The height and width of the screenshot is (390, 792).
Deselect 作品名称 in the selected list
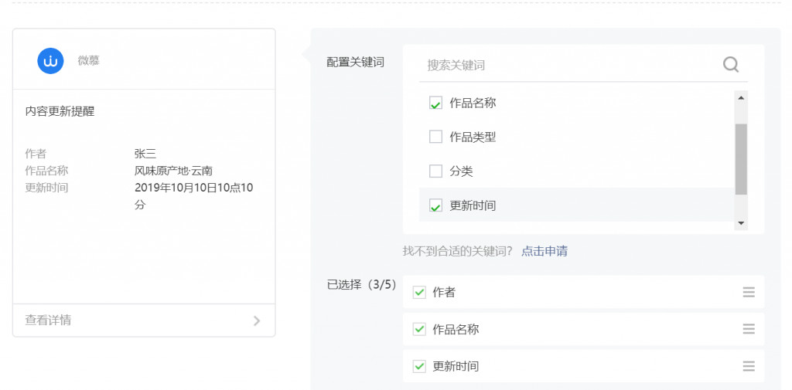(419, 330)
